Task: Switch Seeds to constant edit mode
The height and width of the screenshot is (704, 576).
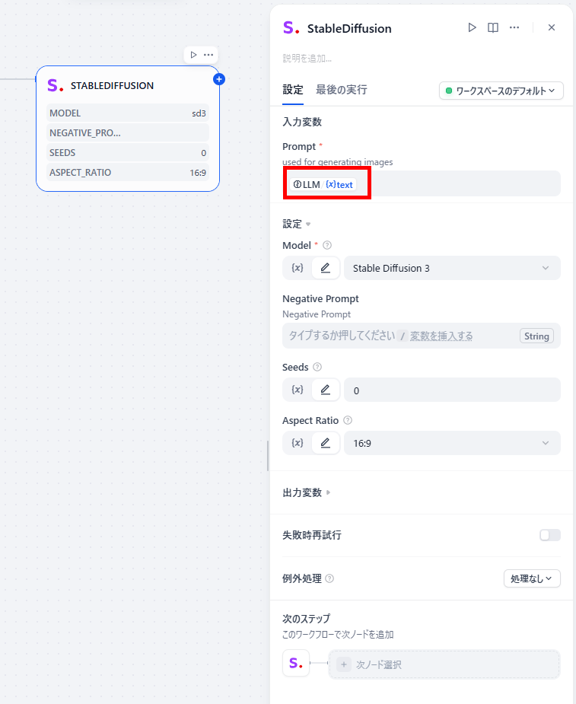Action: (x=326, y=390)
